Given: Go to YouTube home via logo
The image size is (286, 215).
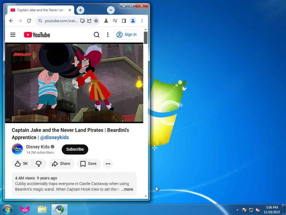Looking at the screenshot, I should [x=37, y=35].
